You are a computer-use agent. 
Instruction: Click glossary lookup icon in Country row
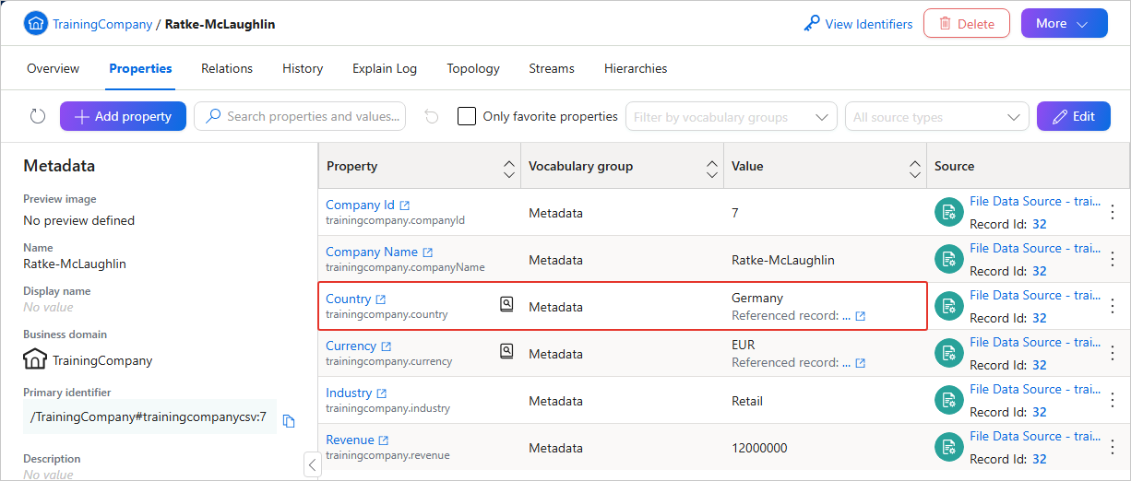coord(506,303)
